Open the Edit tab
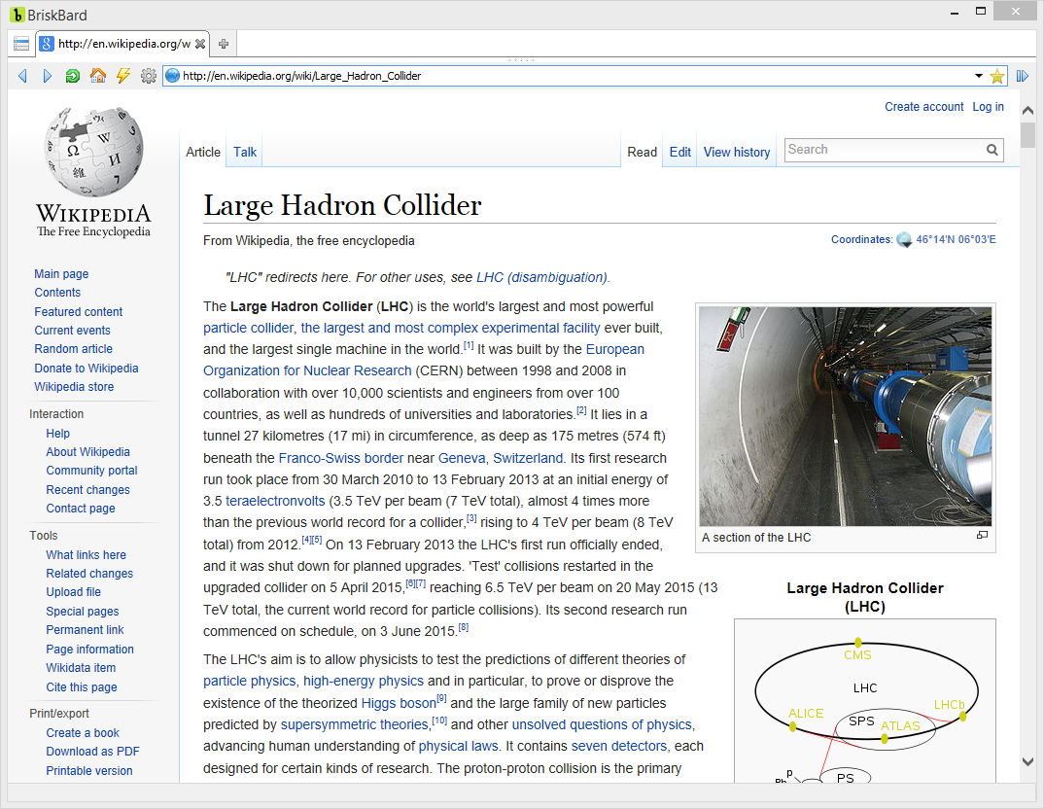 679,152
